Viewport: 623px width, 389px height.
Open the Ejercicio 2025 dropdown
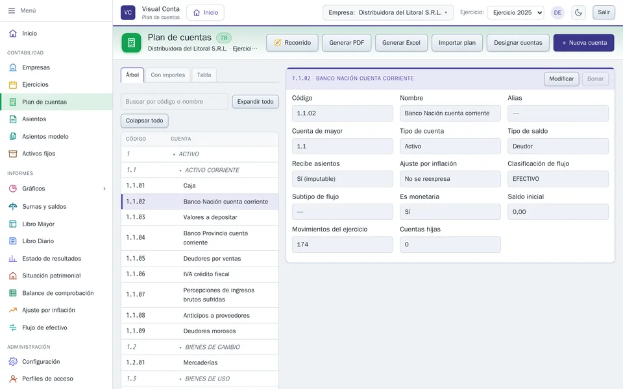click(x=516, y=12)
